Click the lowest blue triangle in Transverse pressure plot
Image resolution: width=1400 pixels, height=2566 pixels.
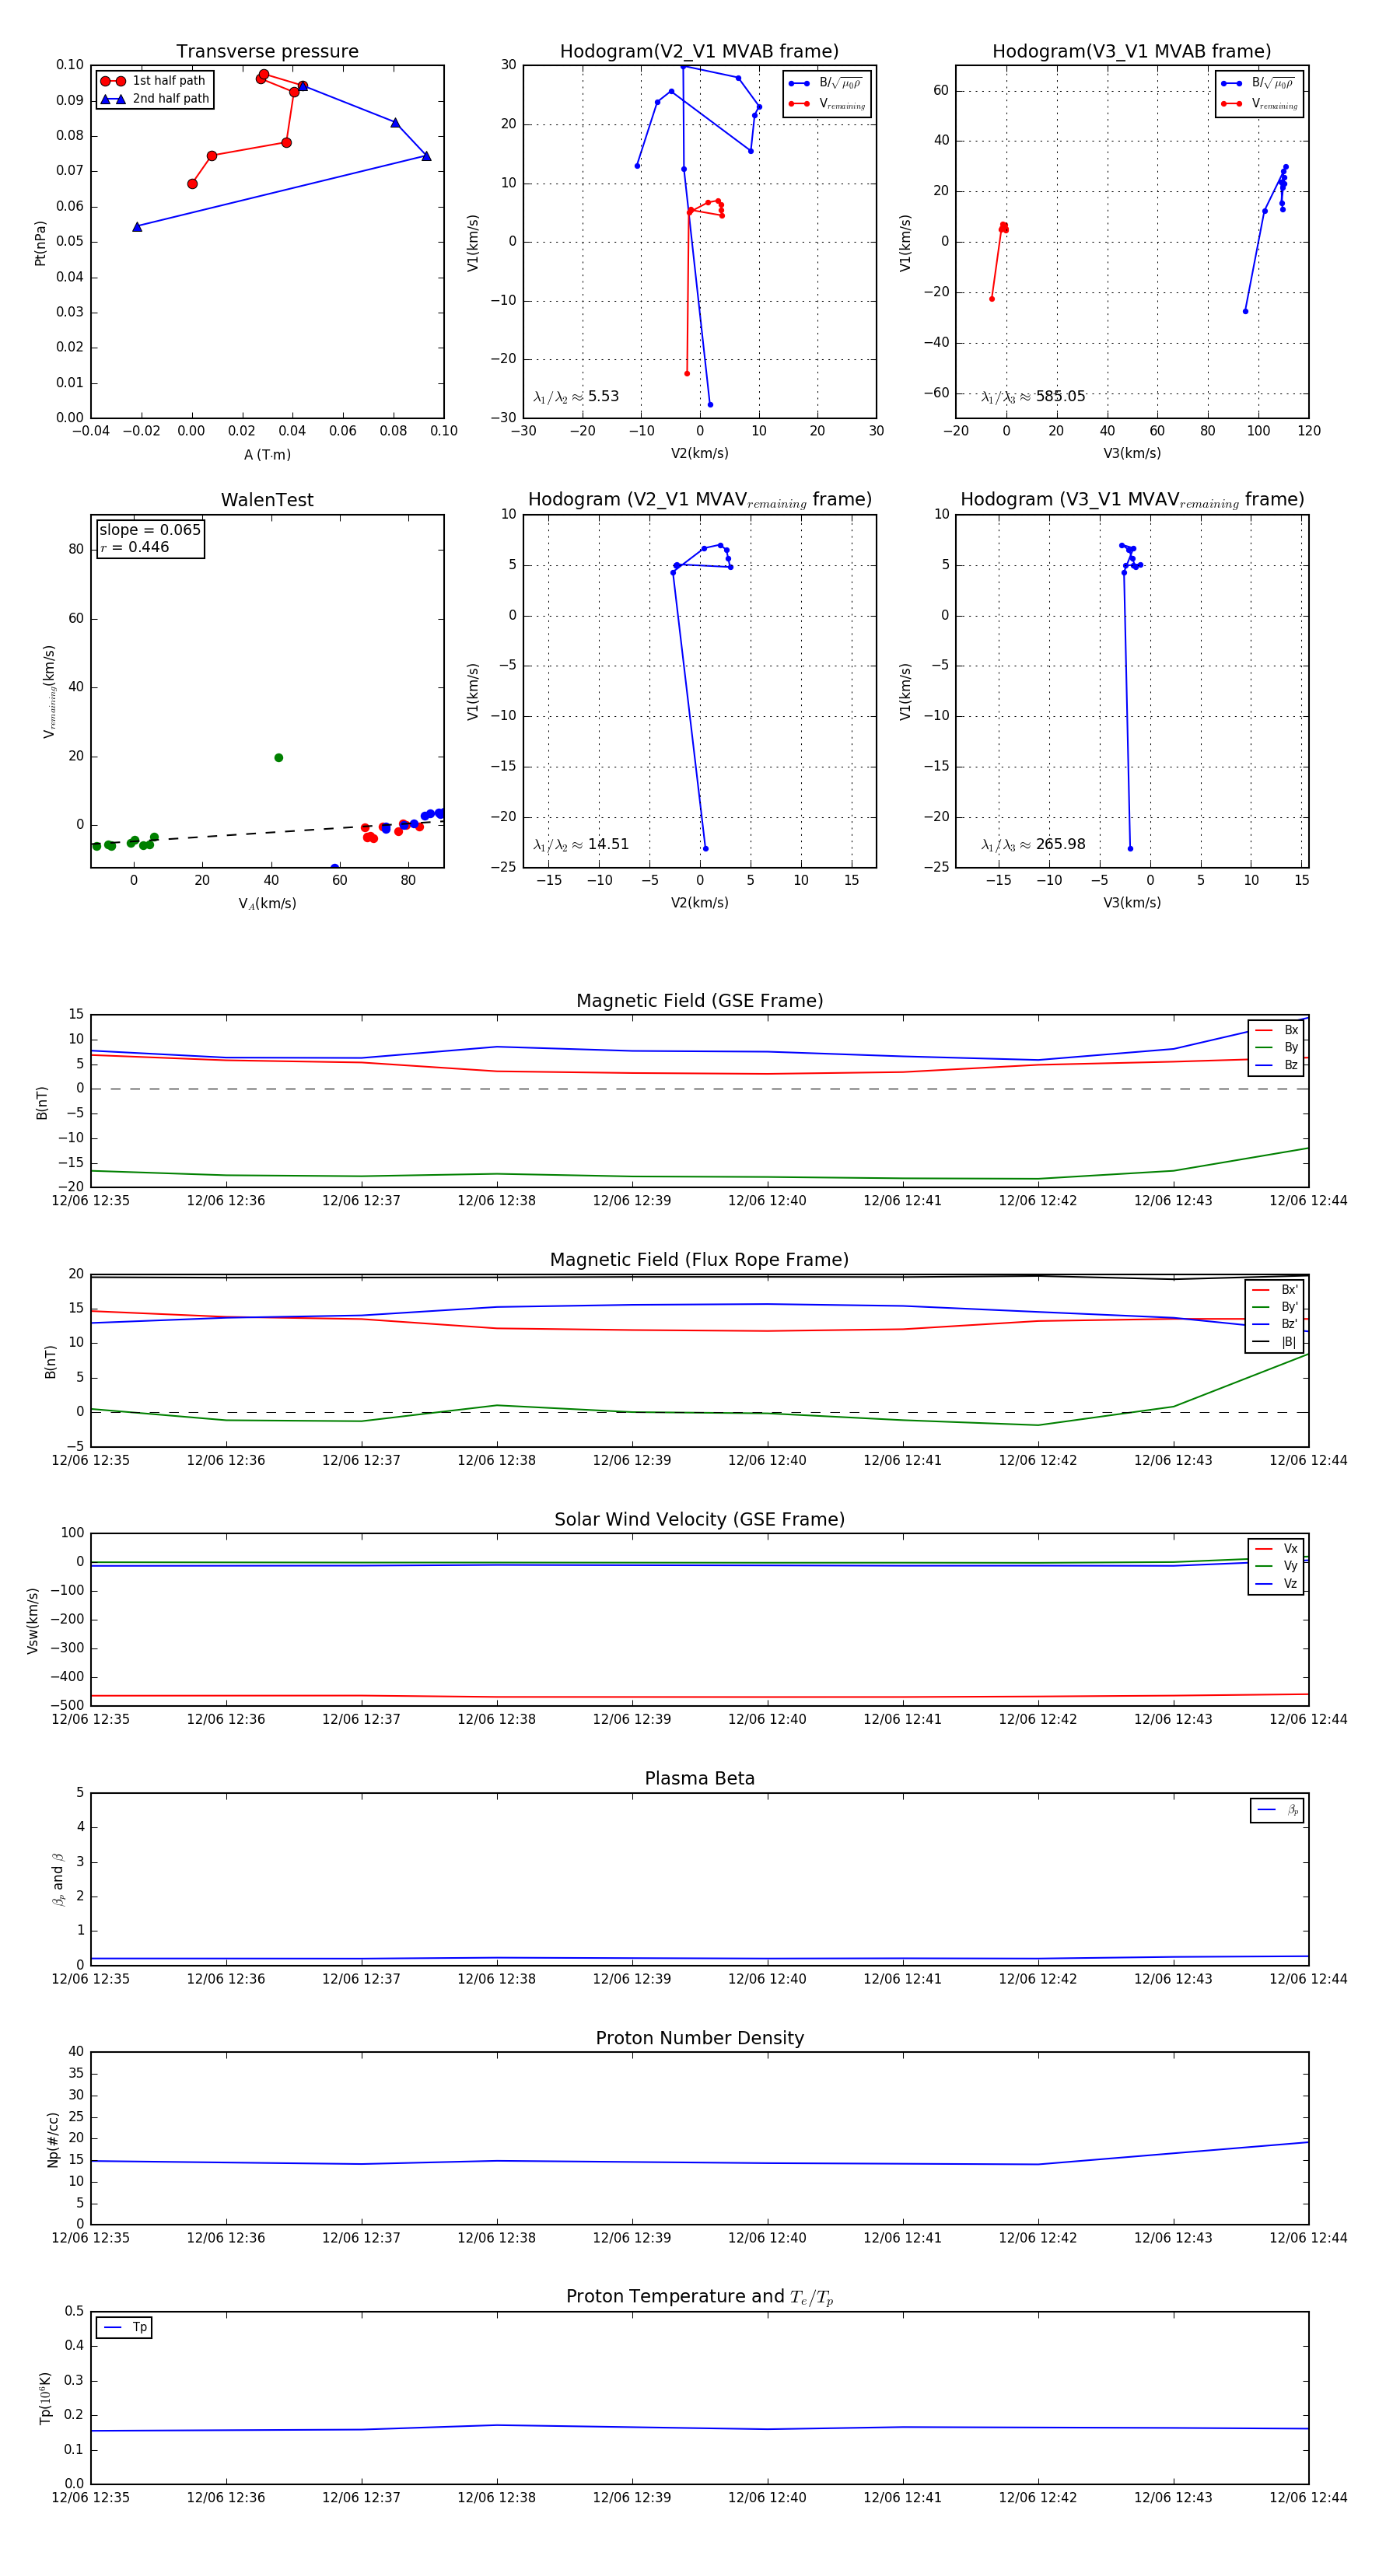[138, 227]
